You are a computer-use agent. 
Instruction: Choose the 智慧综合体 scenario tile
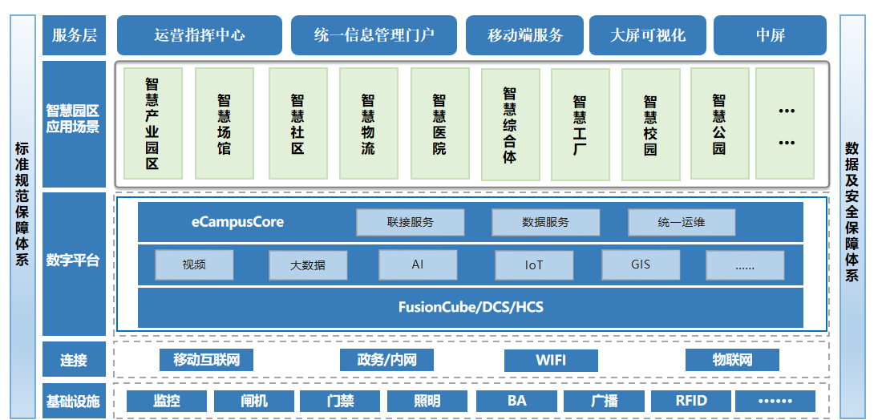point(510,123)
